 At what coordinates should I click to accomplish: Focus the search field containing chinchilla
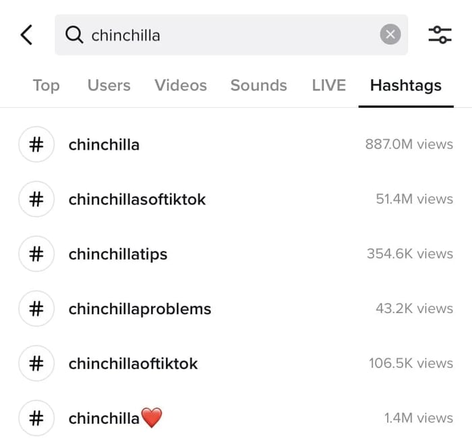click(x=229, y=34)
